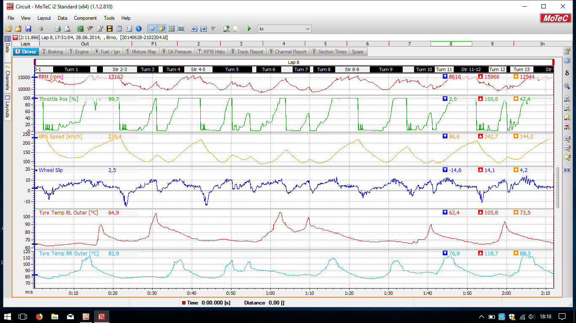Click the vertical zoom out magnifier icon
Viewport: 576px width, 323px height.
567,148
